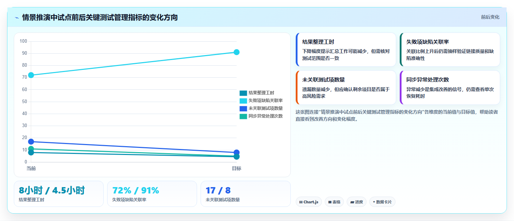The image size is (514, 221).
Task: Click the 100 y-axis tick label
Action: pyautogui.click(x=23, y=41)
